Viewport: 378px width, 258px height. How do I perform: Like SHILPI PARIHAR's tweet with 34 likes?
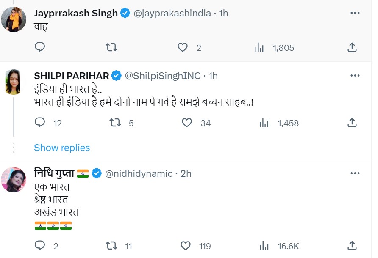(187, 123)
